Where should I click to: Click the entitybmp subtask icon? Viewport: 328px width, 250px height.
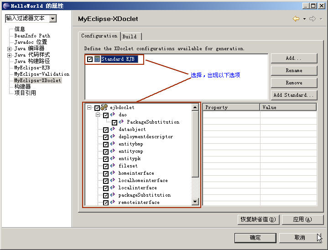pos(113,144)
